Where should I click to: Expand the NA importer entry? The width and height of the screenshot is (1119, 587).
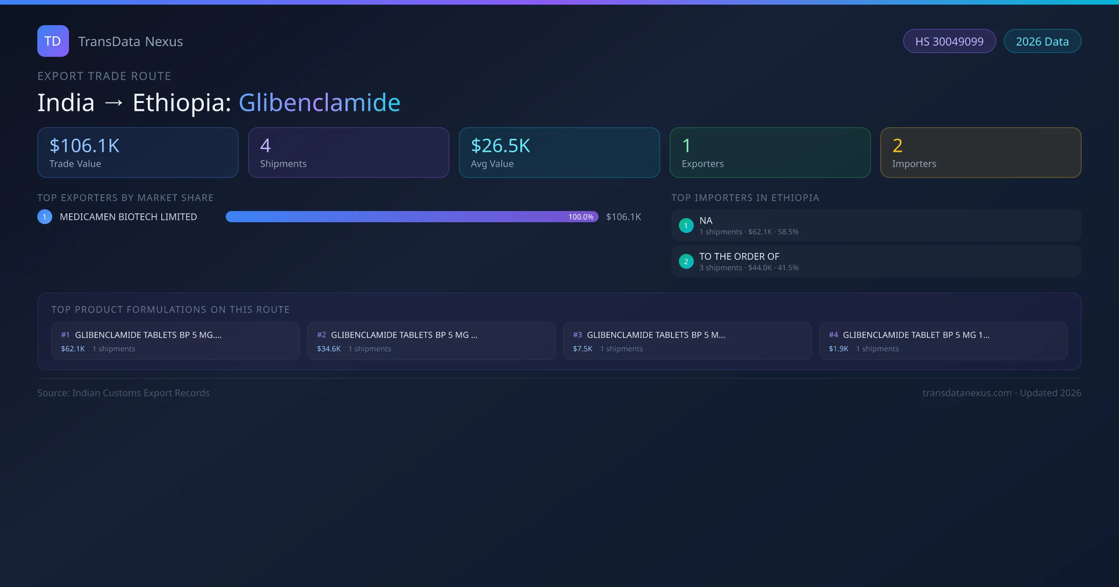[876, 225]
